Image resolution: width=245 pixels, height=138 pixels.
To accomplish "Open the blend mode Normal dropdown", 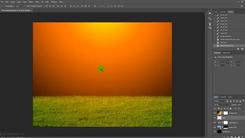I will (x=222, y=105).
